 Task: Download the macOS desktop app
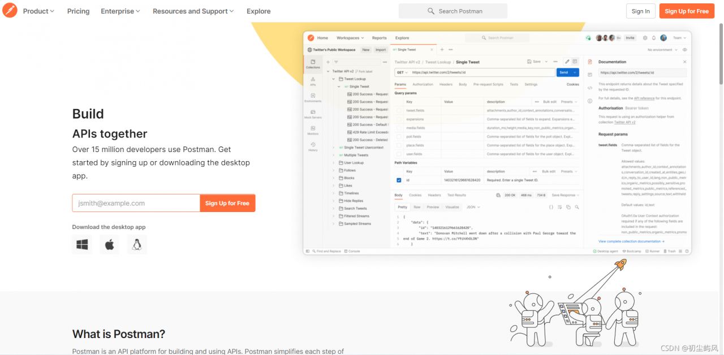[110, 245]
